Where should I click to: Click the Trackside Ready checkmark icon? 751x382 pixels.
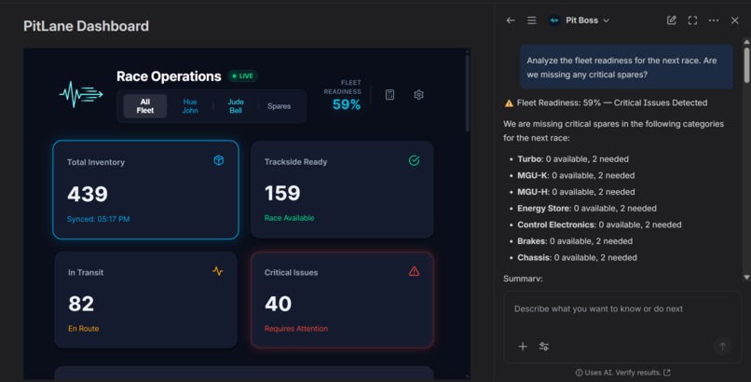coord(415,160)
